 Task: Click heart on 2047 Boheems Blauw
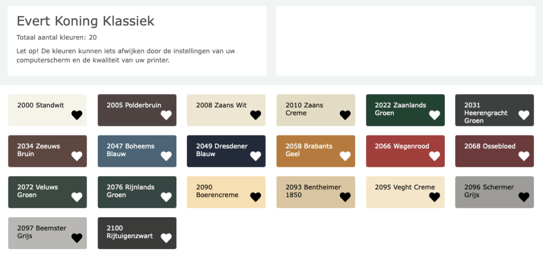[166, 156]
